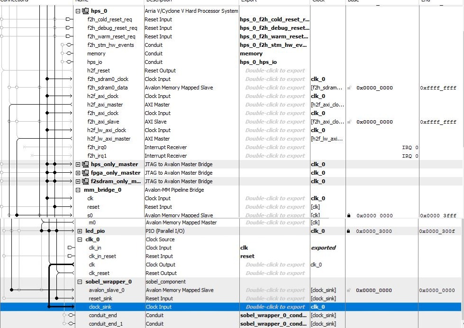This screenshot has width=464, height=328.
Task: Toggle base address lock for f2h_sdram0_data
Action: pyautogui.click(x=349, y=88)
